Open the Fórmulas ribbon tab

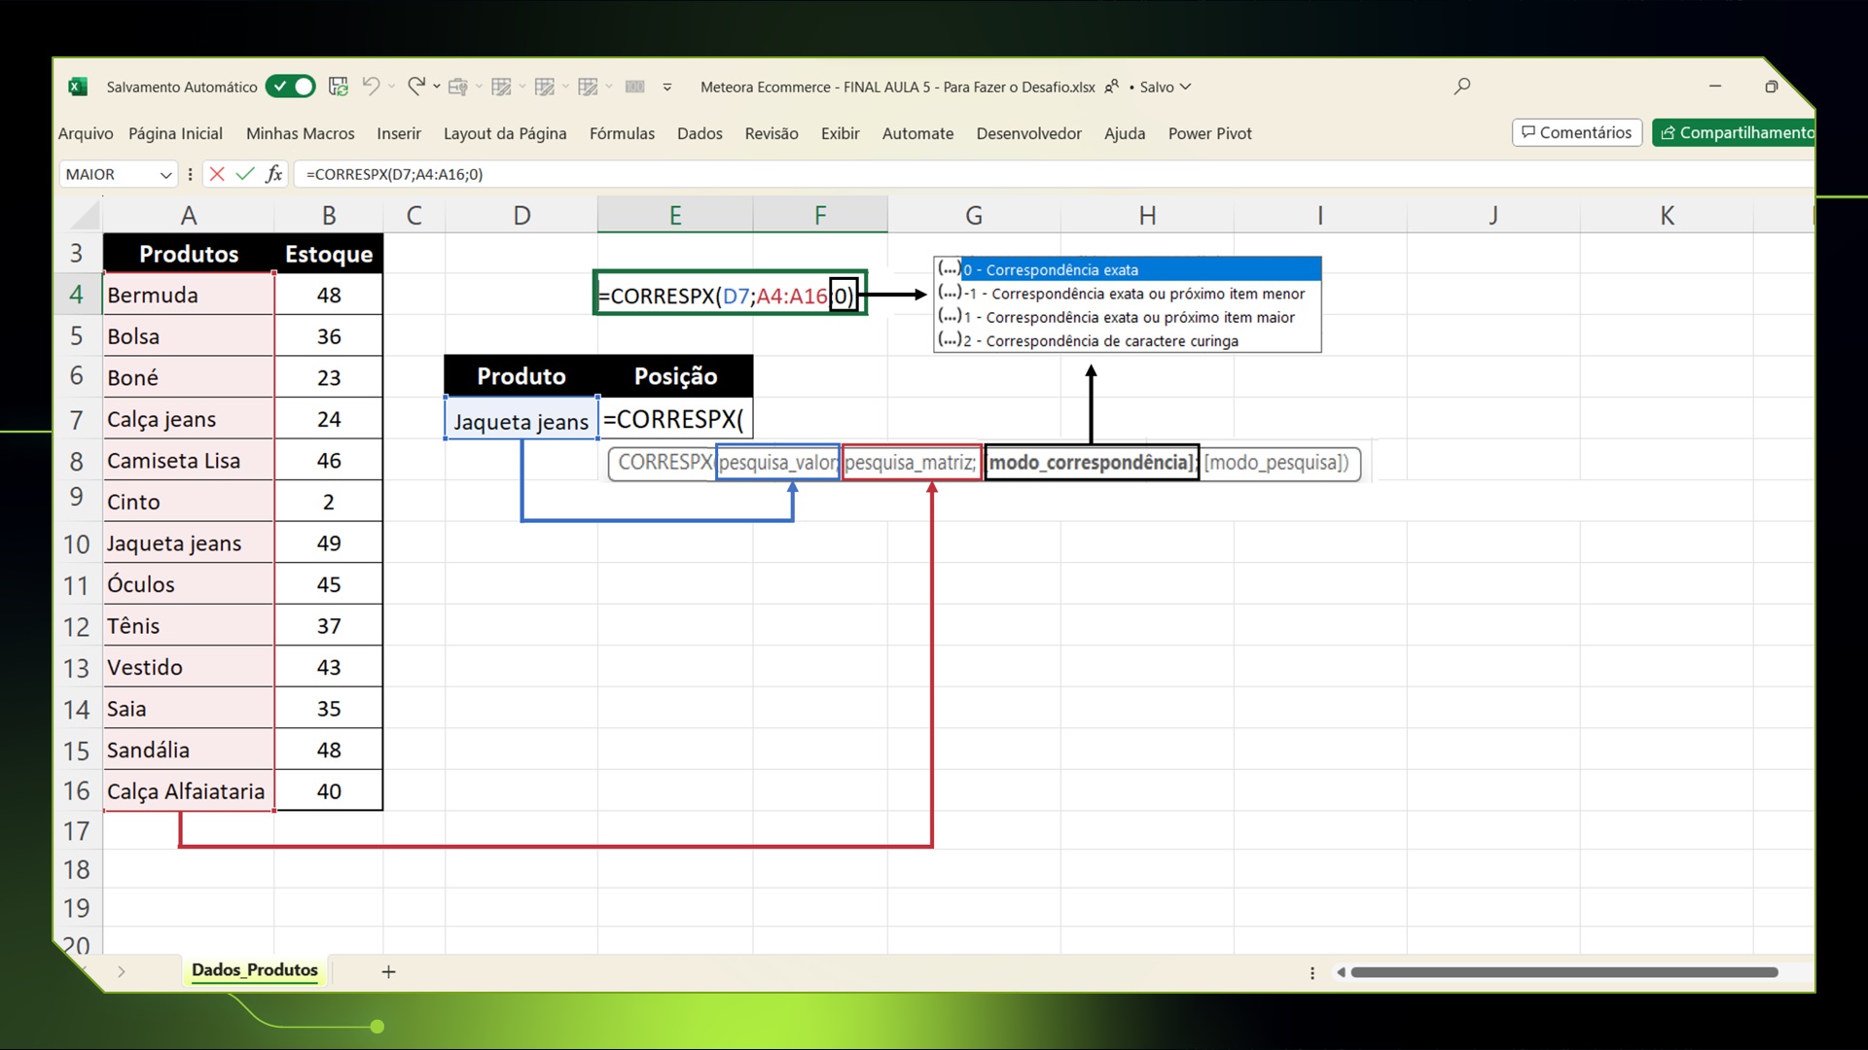tap(622, 133)
